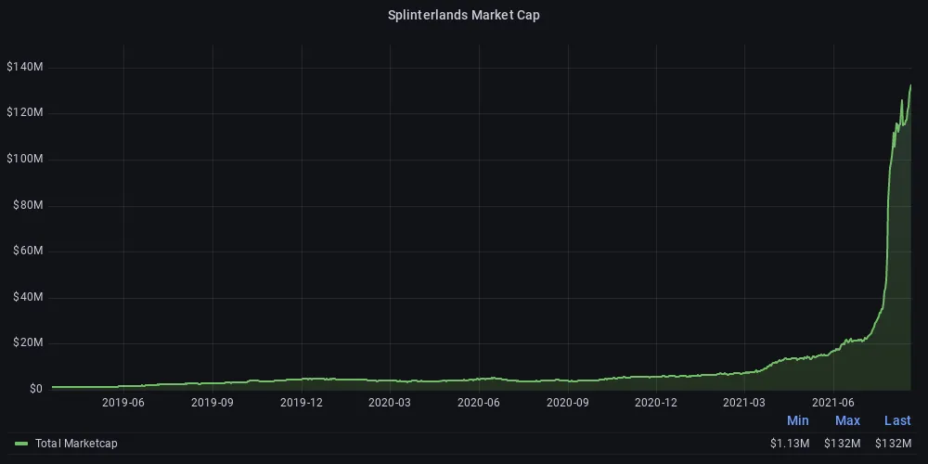This screenshot has height=464, width=928.
Task: Select the Max value $132M in legend
Action: point(843,444)
